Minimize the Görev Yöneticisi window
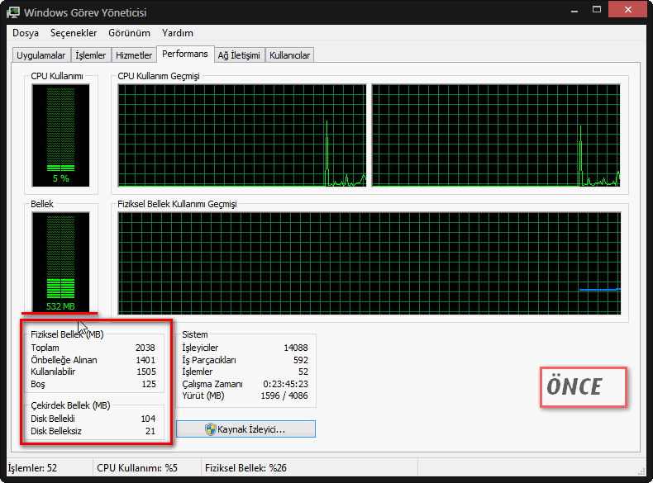Image resolution: width=653 pixels, height=483 pixels. [x=574, y=10]
